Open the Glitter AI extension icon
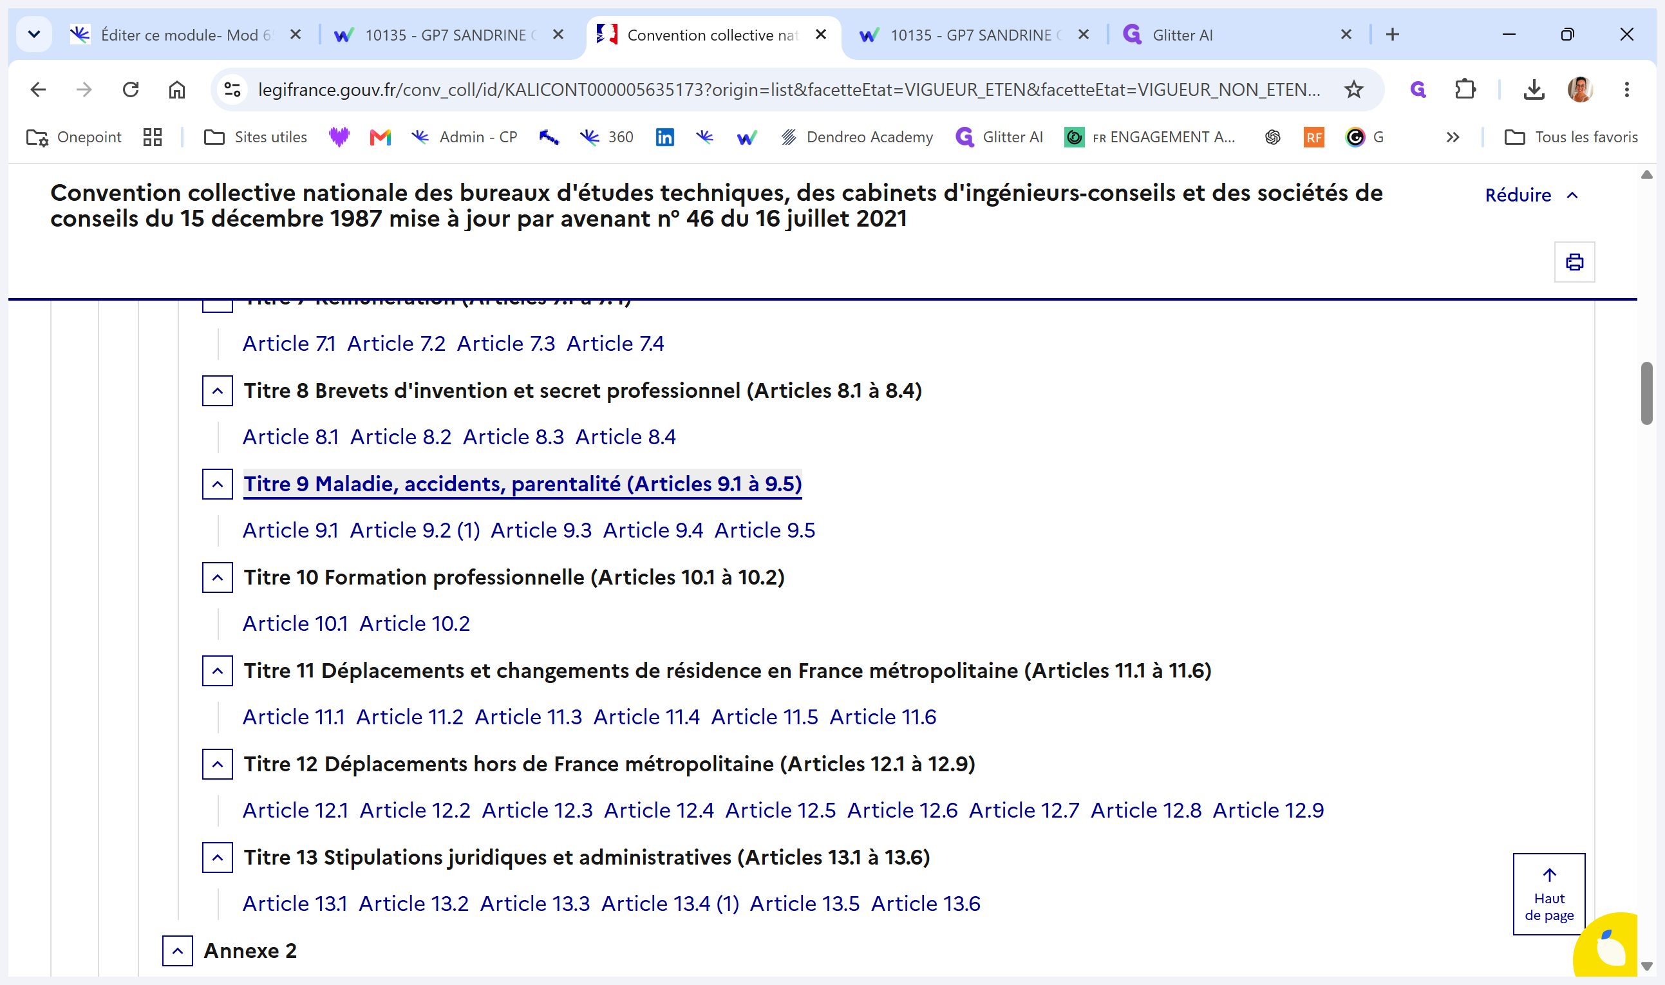 coord(1418,89)
